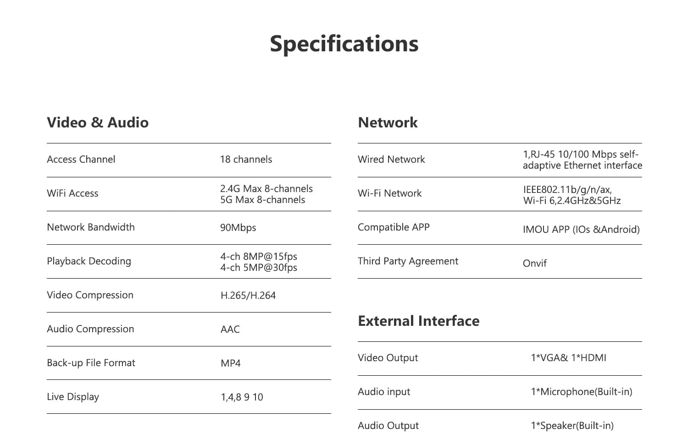Click the 1*Speaker(Built-in) value
This screenshot has width=688, height=439.
click(x=572, y=426)
